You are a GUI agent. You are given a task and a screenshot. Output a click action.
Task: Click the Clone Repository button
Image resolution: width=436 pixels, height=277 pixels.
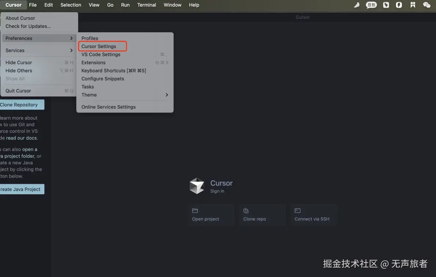(22, 105)
